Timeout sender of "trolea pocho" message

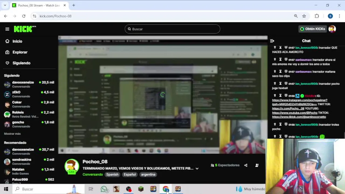[280, 124]
